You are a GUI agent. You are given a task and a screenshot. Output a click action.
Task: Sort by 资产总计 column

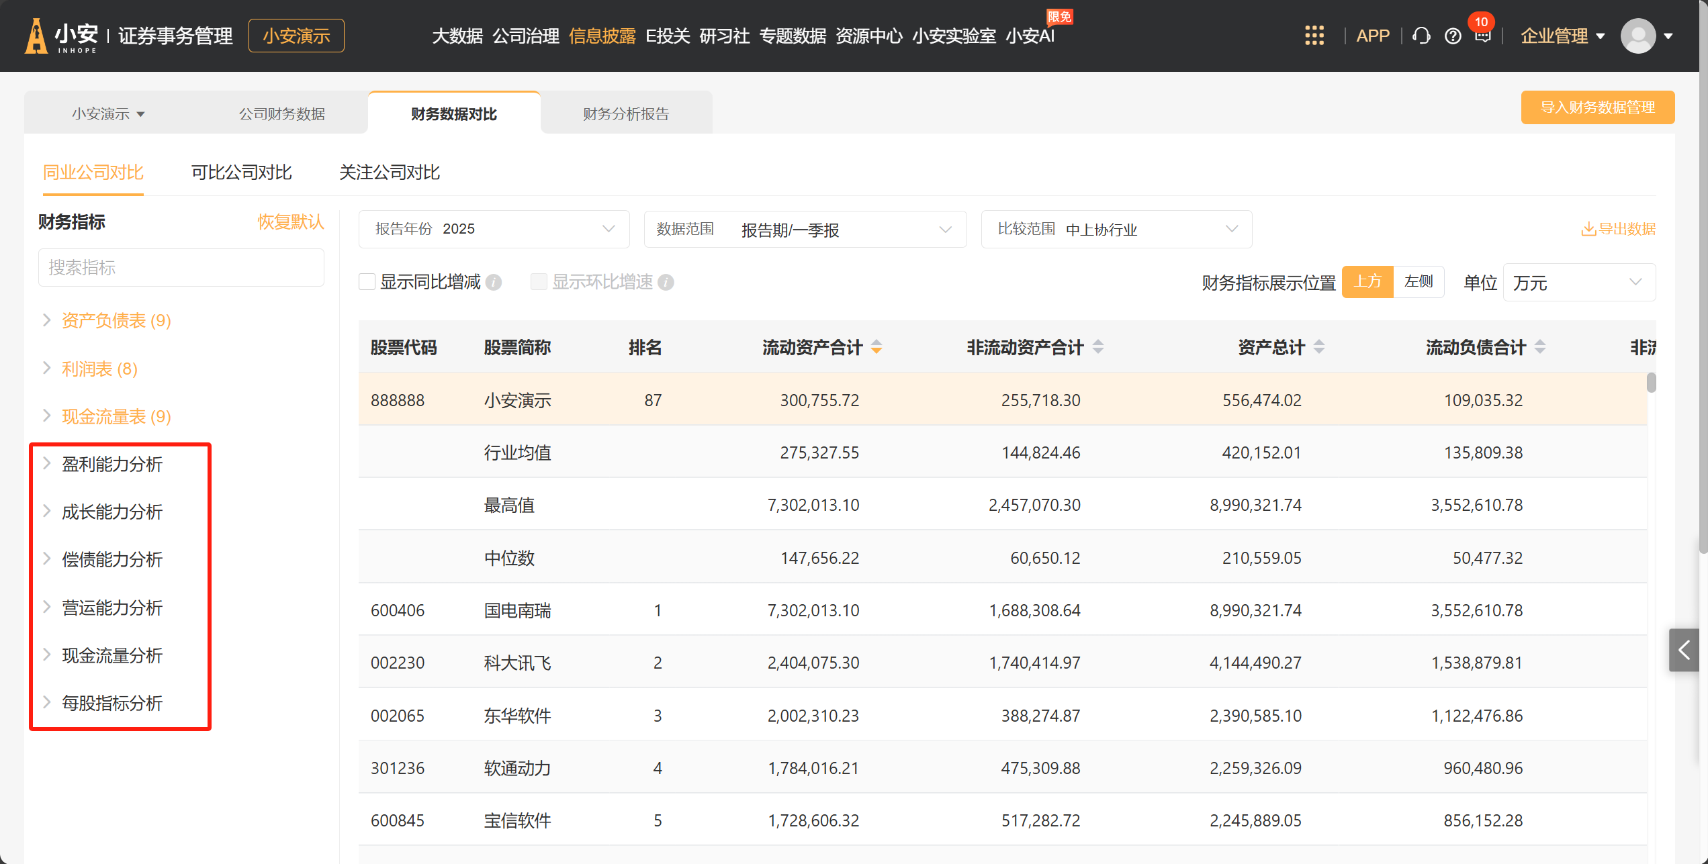[1319, 347]
